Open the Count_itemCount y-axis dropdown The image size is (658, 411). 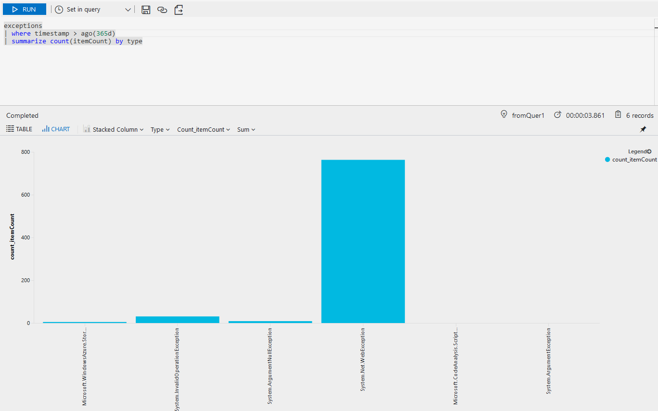click(204, 130)
